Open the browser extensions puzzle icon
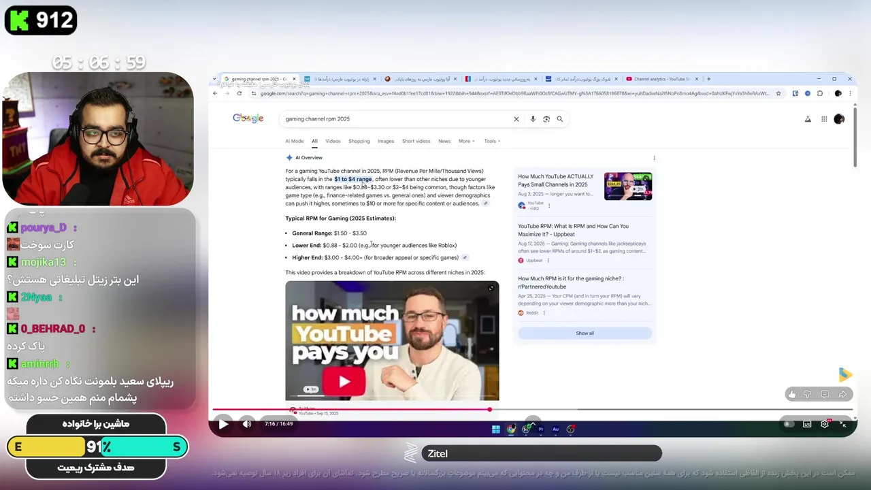Screen dimensions: 871x490 [820, 93]
